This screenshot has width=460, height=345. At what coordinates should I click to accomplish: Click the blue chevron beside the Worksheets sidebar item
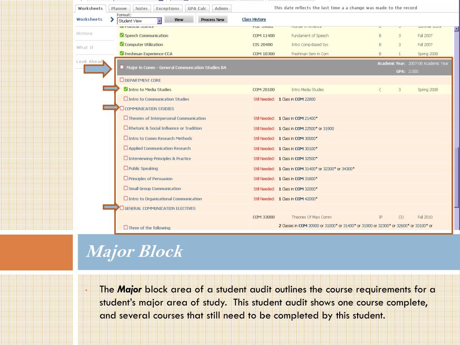pyautogui.click(x=112, y=19)
